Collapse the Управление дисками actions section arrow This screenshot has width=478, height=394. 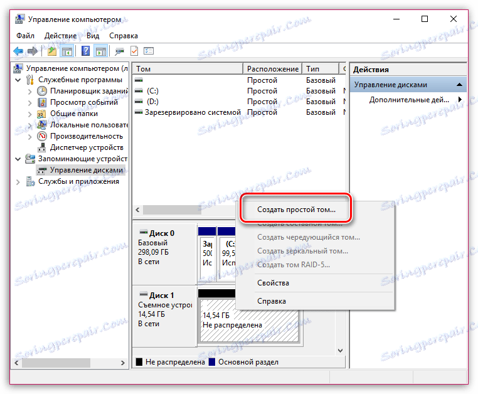459,85
